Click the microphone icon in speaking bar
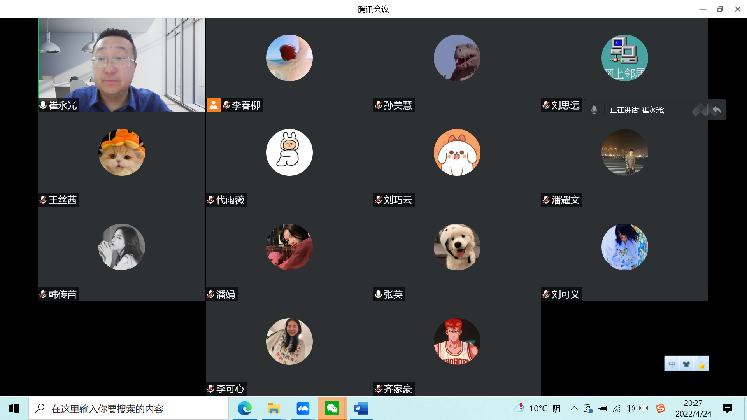 pos(594,110)
